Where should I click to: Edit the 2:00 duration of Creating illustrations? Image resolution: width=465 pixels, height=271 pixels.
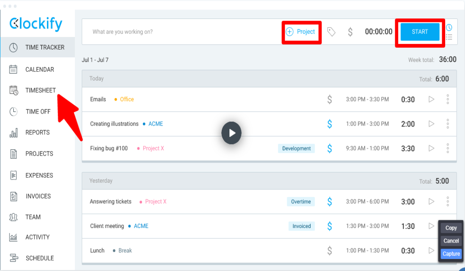pos(408,124)
